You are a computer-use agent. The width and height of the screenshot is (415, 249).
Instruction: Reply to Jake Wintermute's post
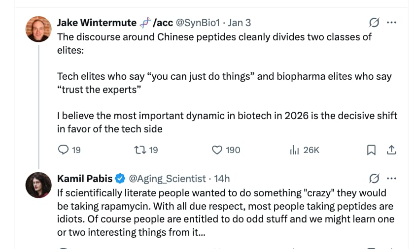pyautogui.click(x=63, y=150)
